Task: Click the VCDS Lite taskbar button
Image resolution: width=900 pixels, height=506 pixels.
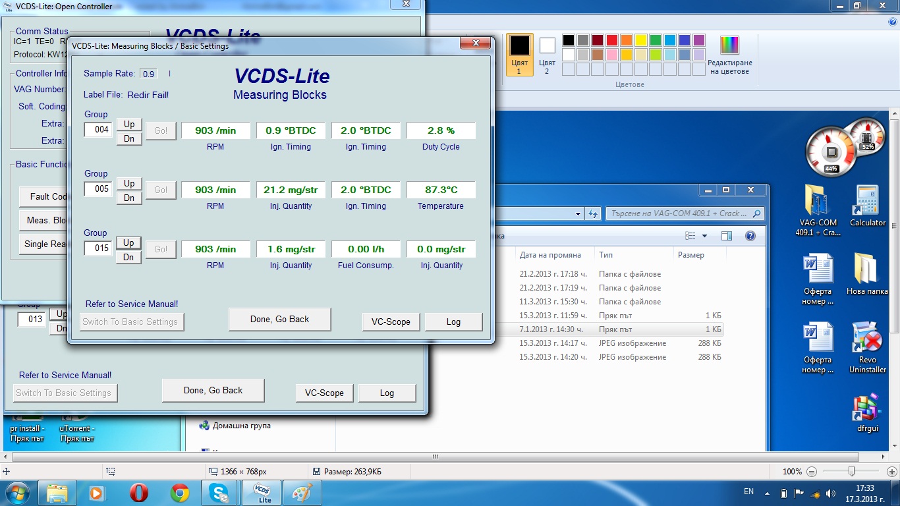Action: point(263,493)
